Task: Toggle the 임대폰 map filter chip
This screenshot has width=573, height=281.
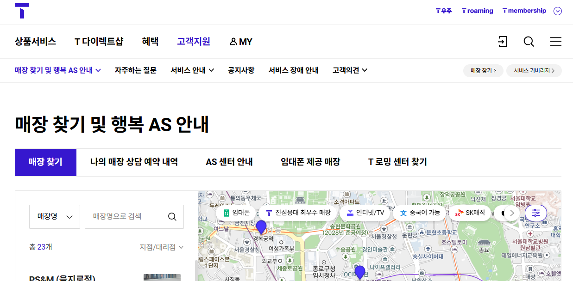Action: (x=236, y=213)
